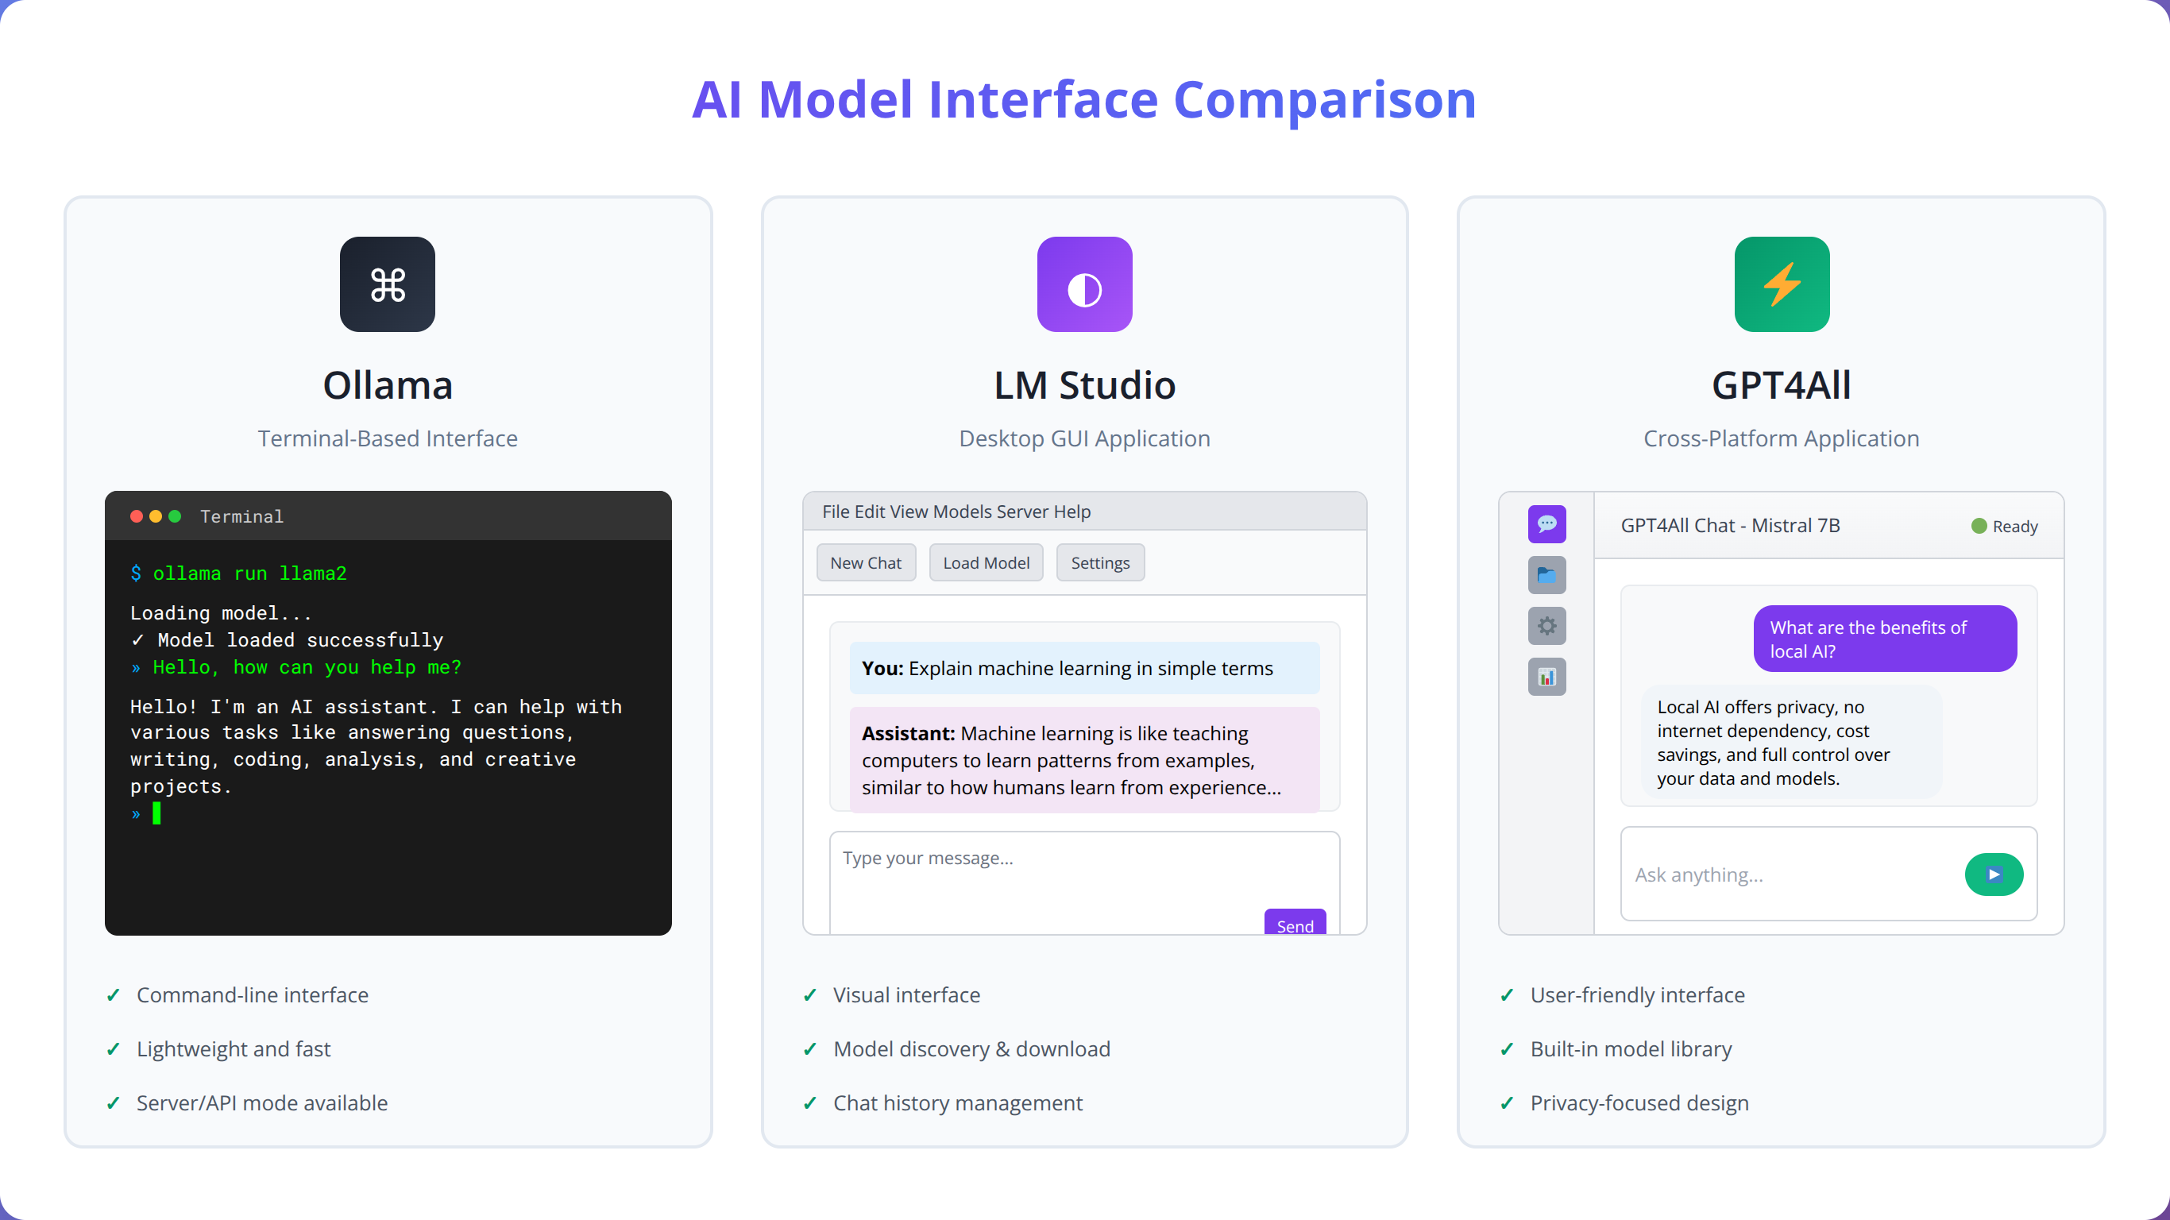The image size is (2170, 1220).
Task: Focus the 'Type your message...' input box
Action: click(x=1084, y=883)
